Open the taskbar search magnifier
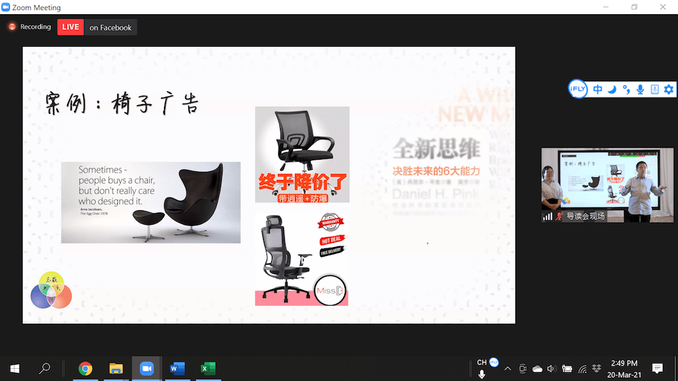This screenshot has height=381, width=678. click(x=45, y=368)
